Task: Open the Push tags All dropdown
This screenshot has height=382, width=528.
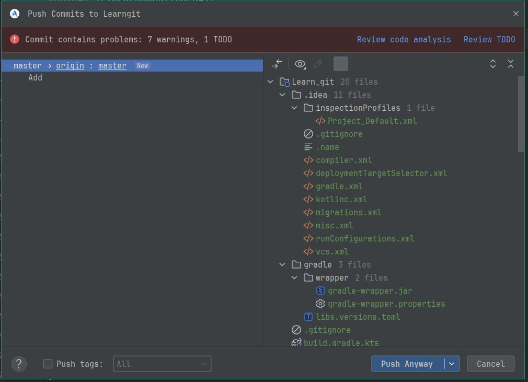Action: (162, 364)
